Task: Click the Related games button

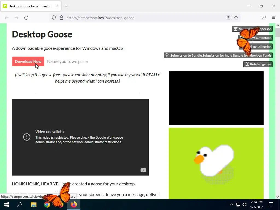Action: [258, 64]
